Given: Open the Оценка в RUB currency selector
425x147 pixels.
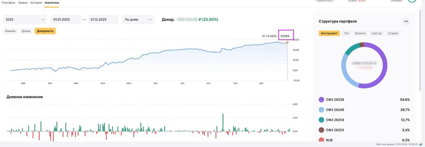Looking at the screenshot, I should (x=326, y=1).
